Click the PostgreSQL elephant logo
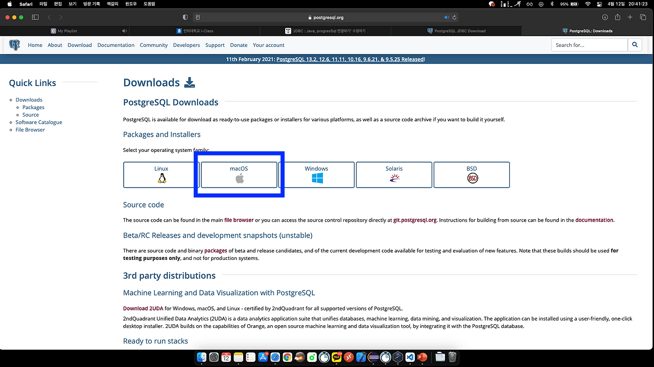Image resolution: width=654 pixels, height=367 pixels. 15,45
